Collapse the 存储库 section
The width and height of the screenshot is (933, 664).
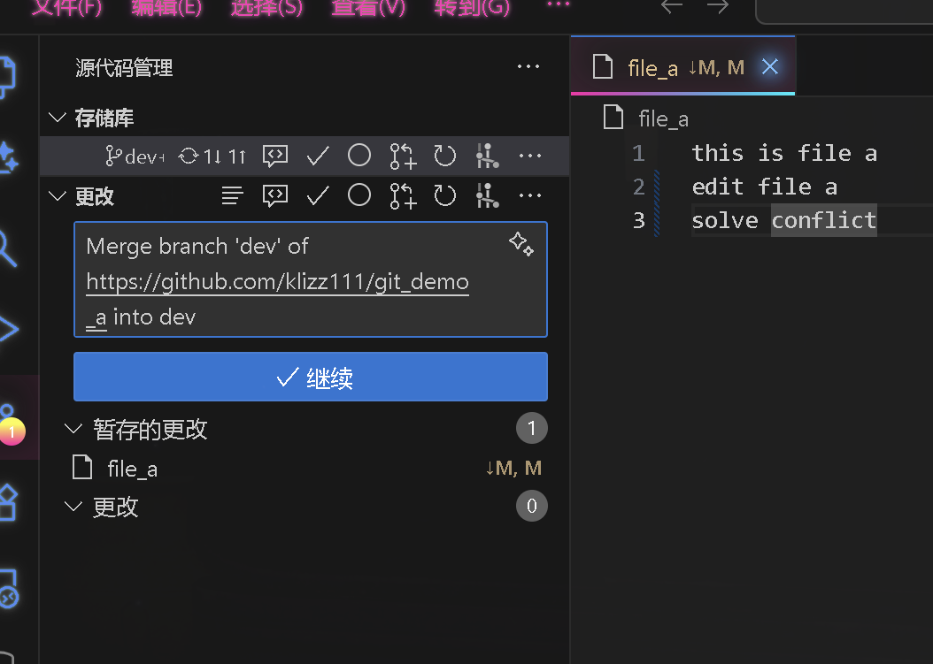click(x=58, y=117)
